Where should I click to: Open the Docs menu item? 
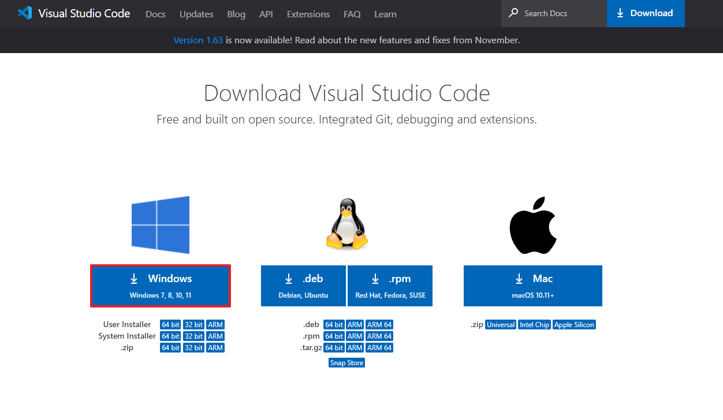156,14
